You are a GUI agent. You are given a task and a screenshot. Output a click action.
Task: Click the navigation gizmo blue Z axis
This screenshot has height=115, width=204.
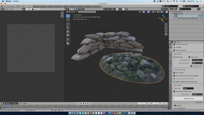pyautogui.click(x=163, y=15)
